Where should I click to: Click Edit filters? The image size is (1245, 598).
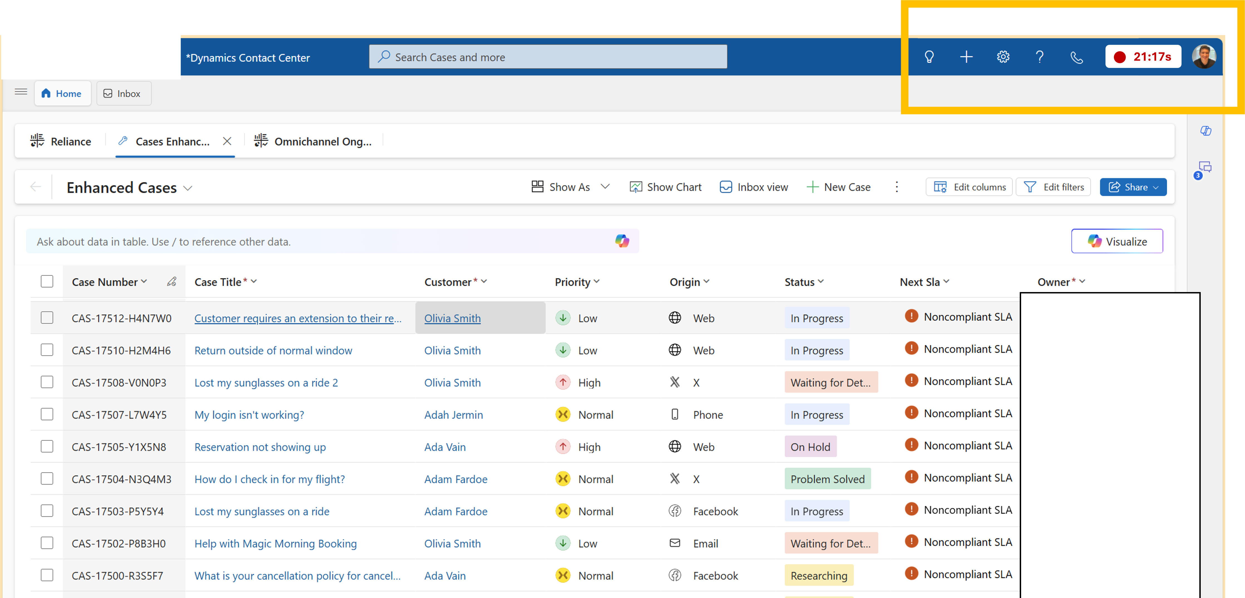click(x=1053, y=187)
